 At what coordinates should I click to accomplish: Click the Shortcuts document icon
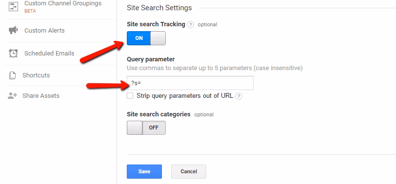(x=12, y=75)
